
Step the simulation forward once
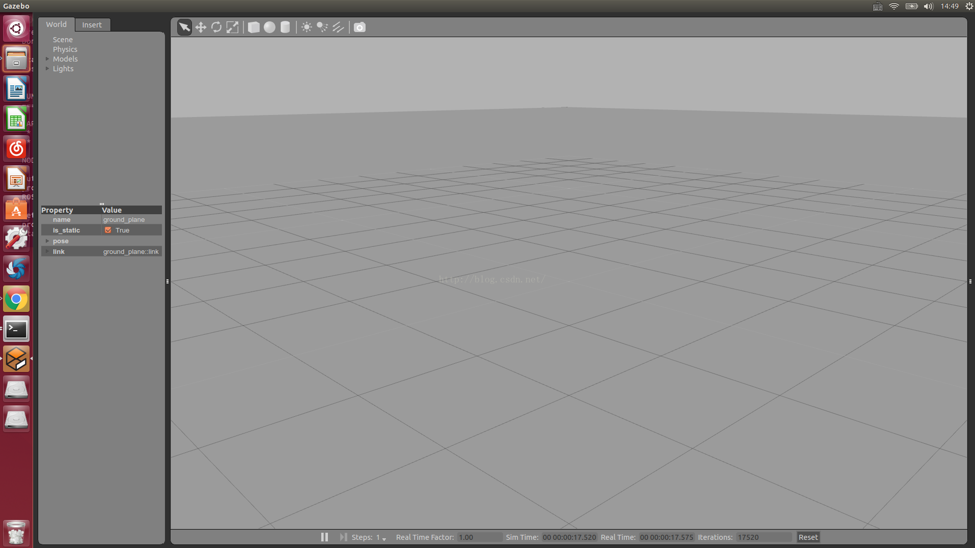(343, 537)
